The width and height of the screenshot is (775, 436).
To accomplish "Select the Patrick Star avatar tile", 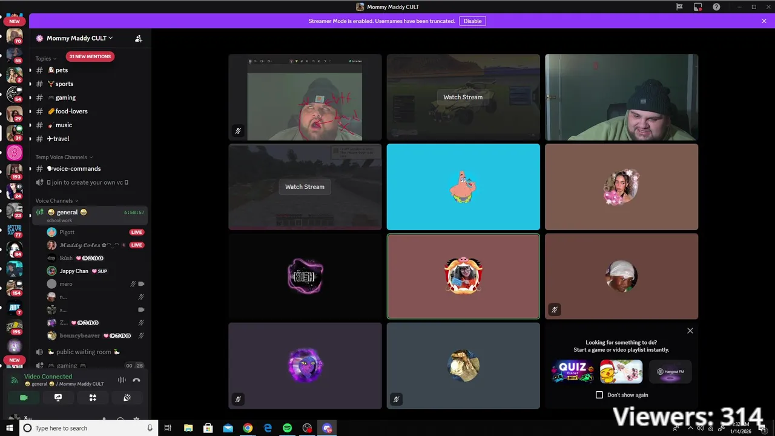I will point(463,187).
